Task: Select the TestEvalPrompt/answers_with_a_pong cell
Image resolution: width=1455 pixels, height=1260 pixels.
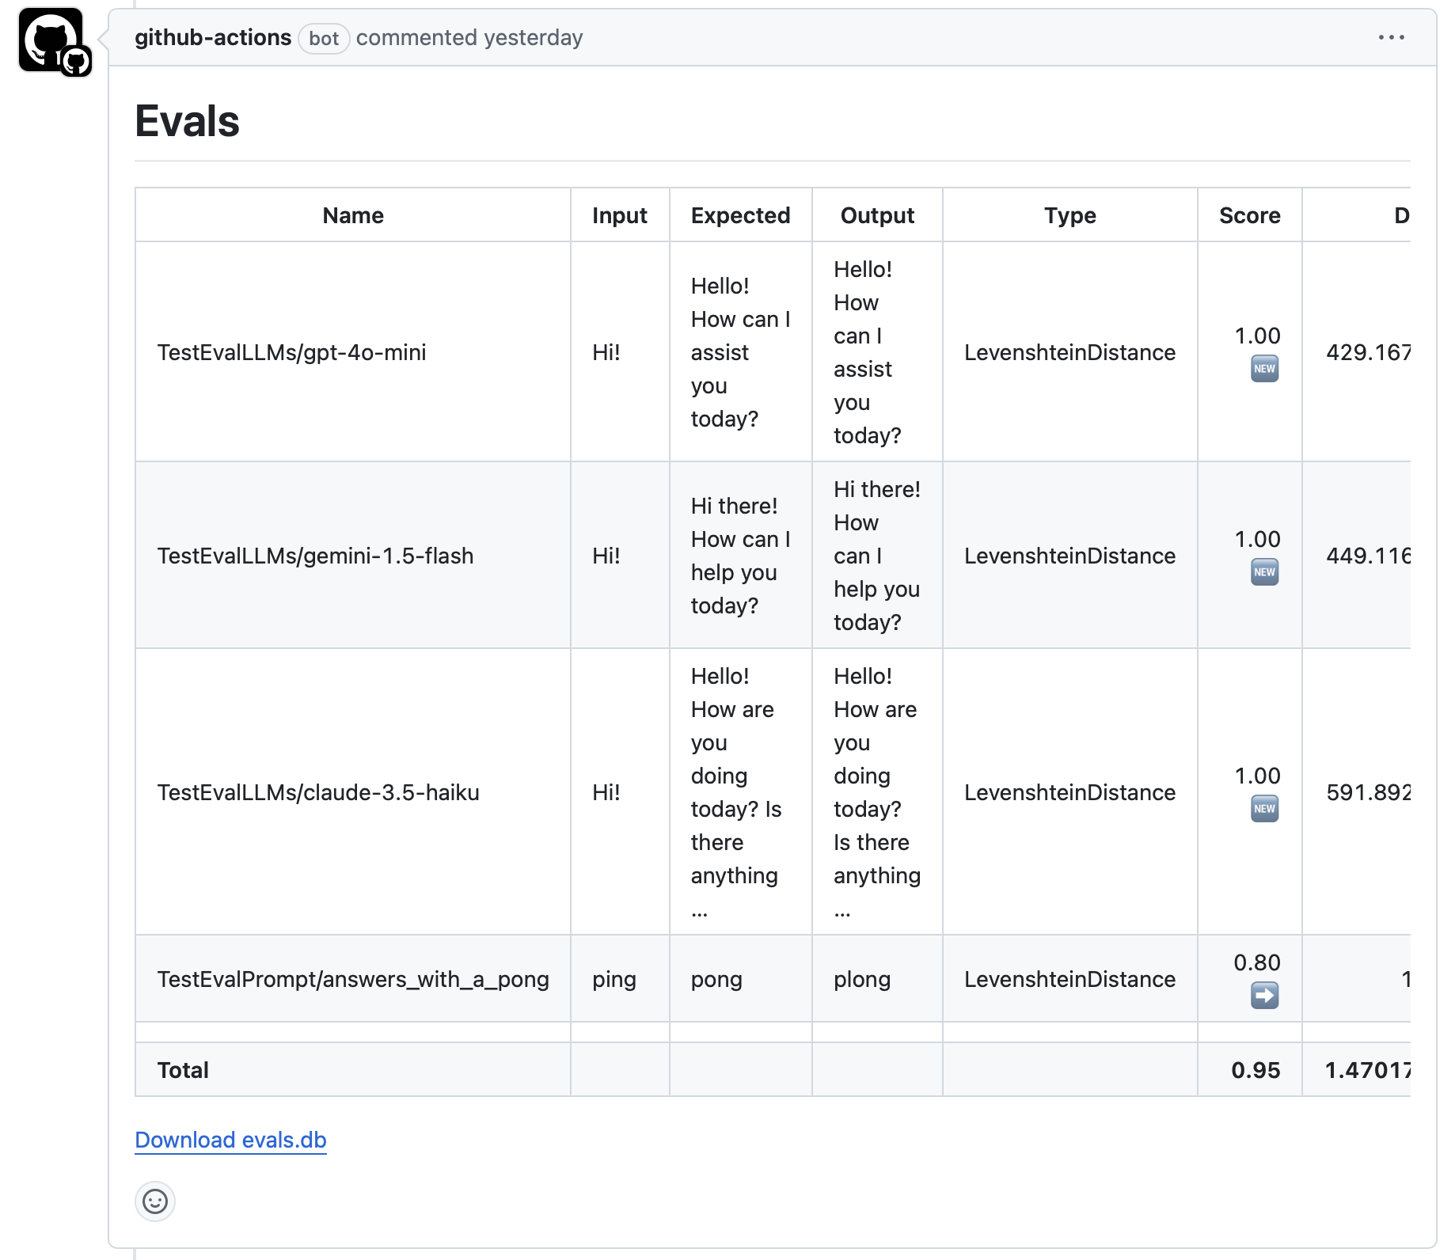Action: click(353, 979)
